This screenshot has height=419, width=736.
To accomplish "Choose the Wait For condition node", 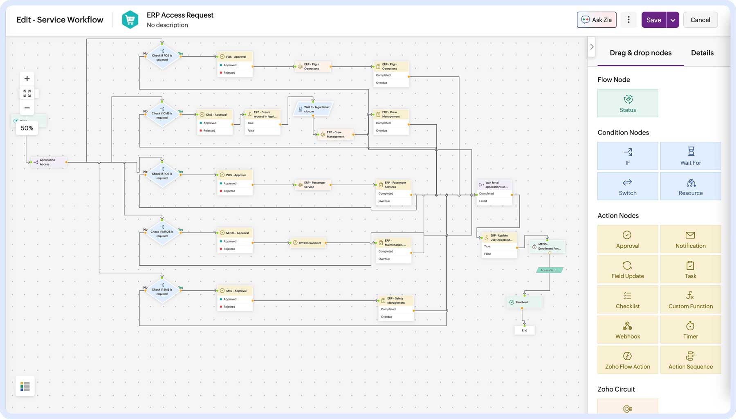I will 691,156.
